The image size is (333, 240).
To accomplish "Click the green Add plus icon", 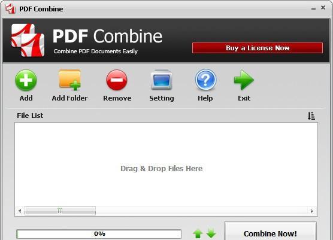I will point(26,80).
